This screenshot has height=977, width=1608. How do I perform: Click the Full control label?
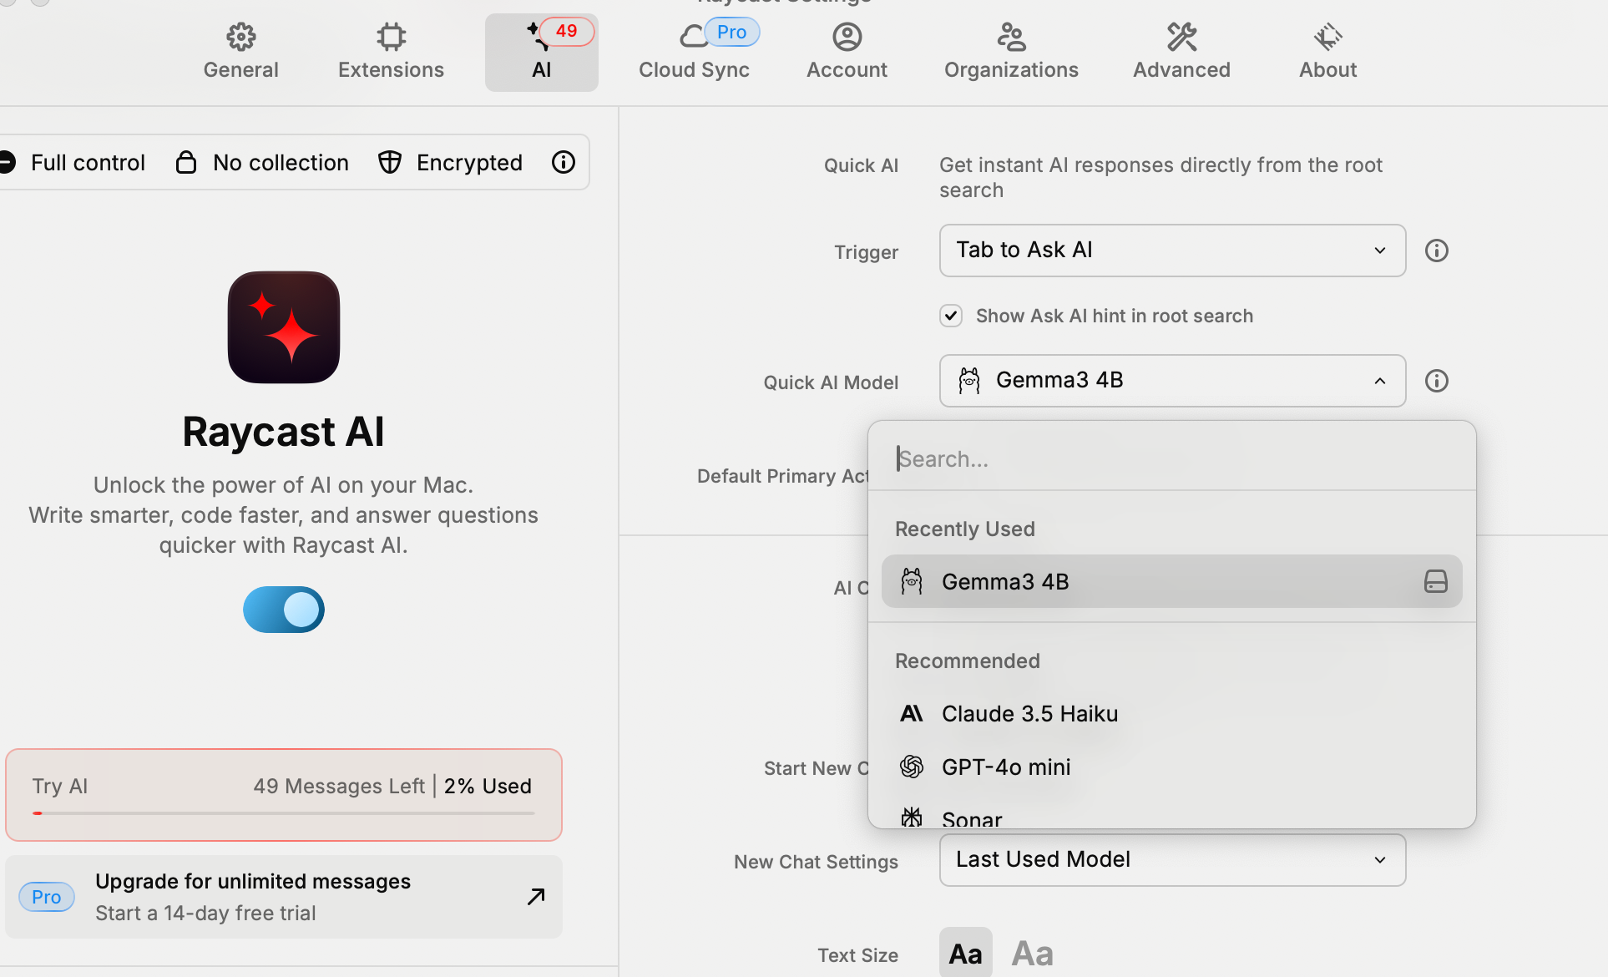[x=88, y=162]
